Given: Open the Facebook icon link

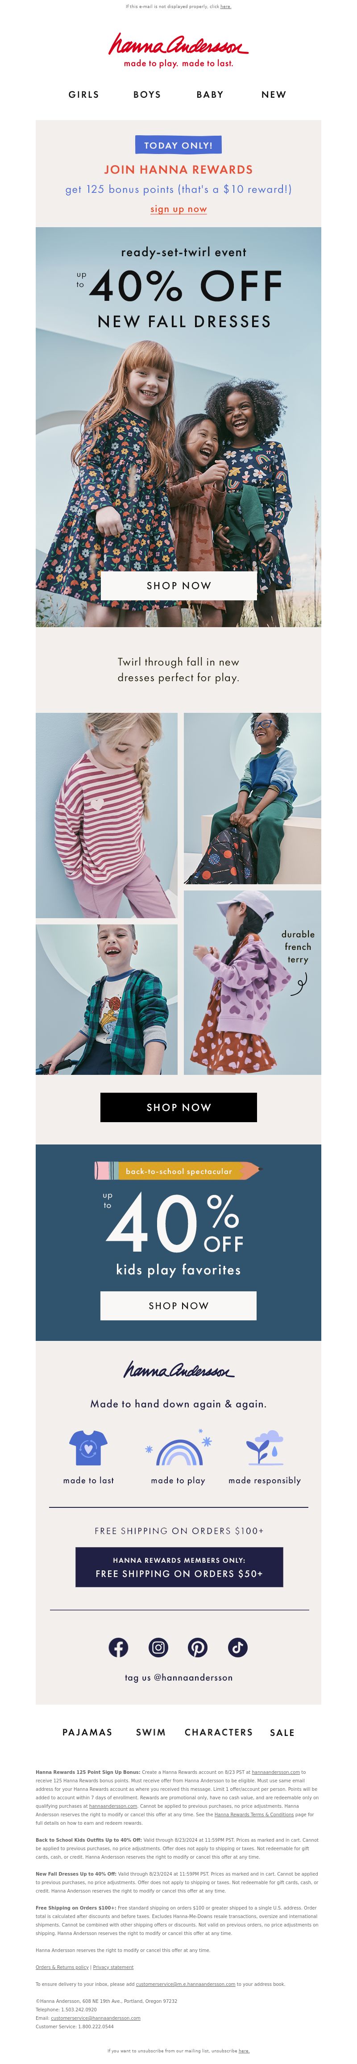Looking at the screenshot, I should [x=118, y=1648].
